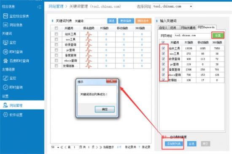Screen dimensions: 232x154
Task: Close the 提示 dialog with the X button
Action: (x=111, y=81)
